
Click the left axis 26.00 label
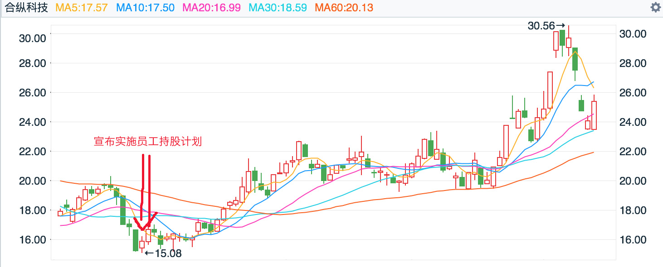[32, 92]
